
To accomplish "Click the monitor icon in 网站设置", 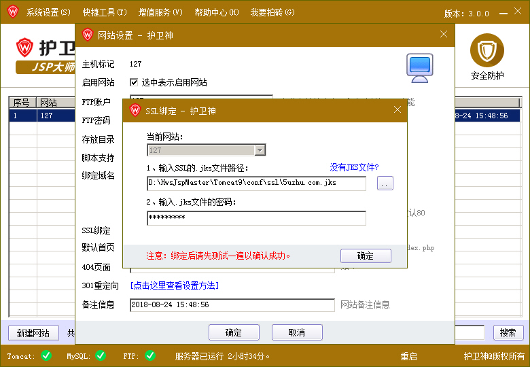I will [x=419, y=67].
